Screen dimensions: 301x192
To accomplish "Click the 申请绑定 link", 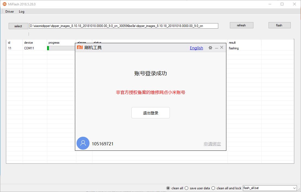I will pyautogui.click(x=212, y=144).
